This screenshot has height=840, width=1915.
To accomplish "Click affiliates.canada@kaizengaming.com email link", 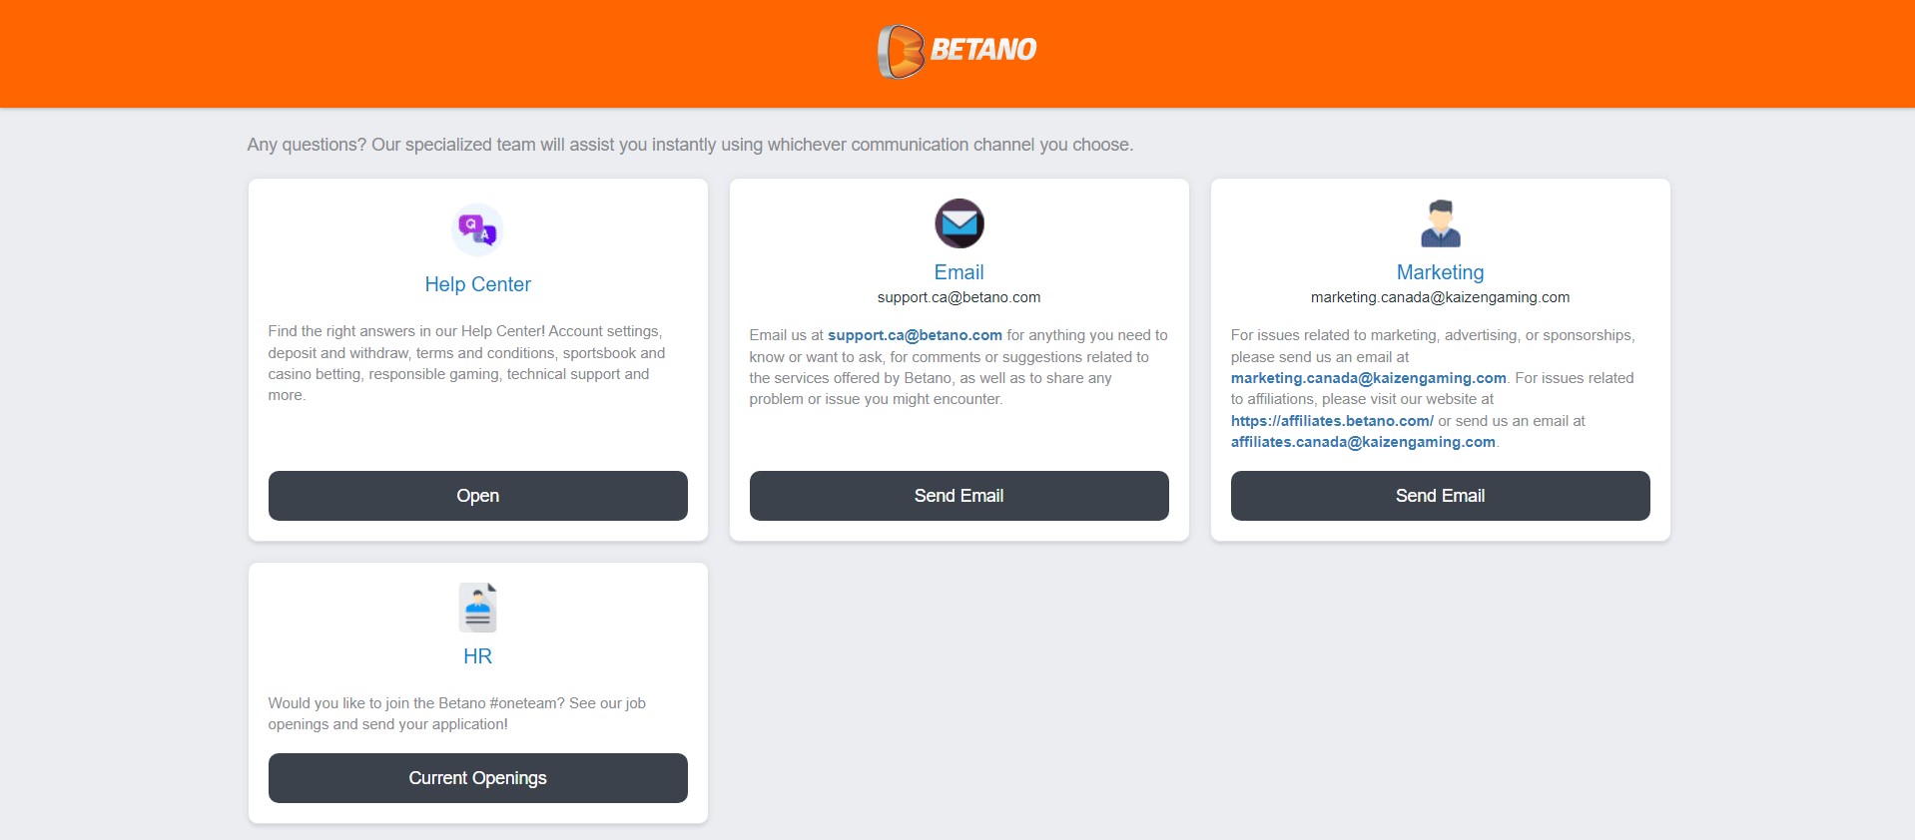I will click(x=1363, y=442).
